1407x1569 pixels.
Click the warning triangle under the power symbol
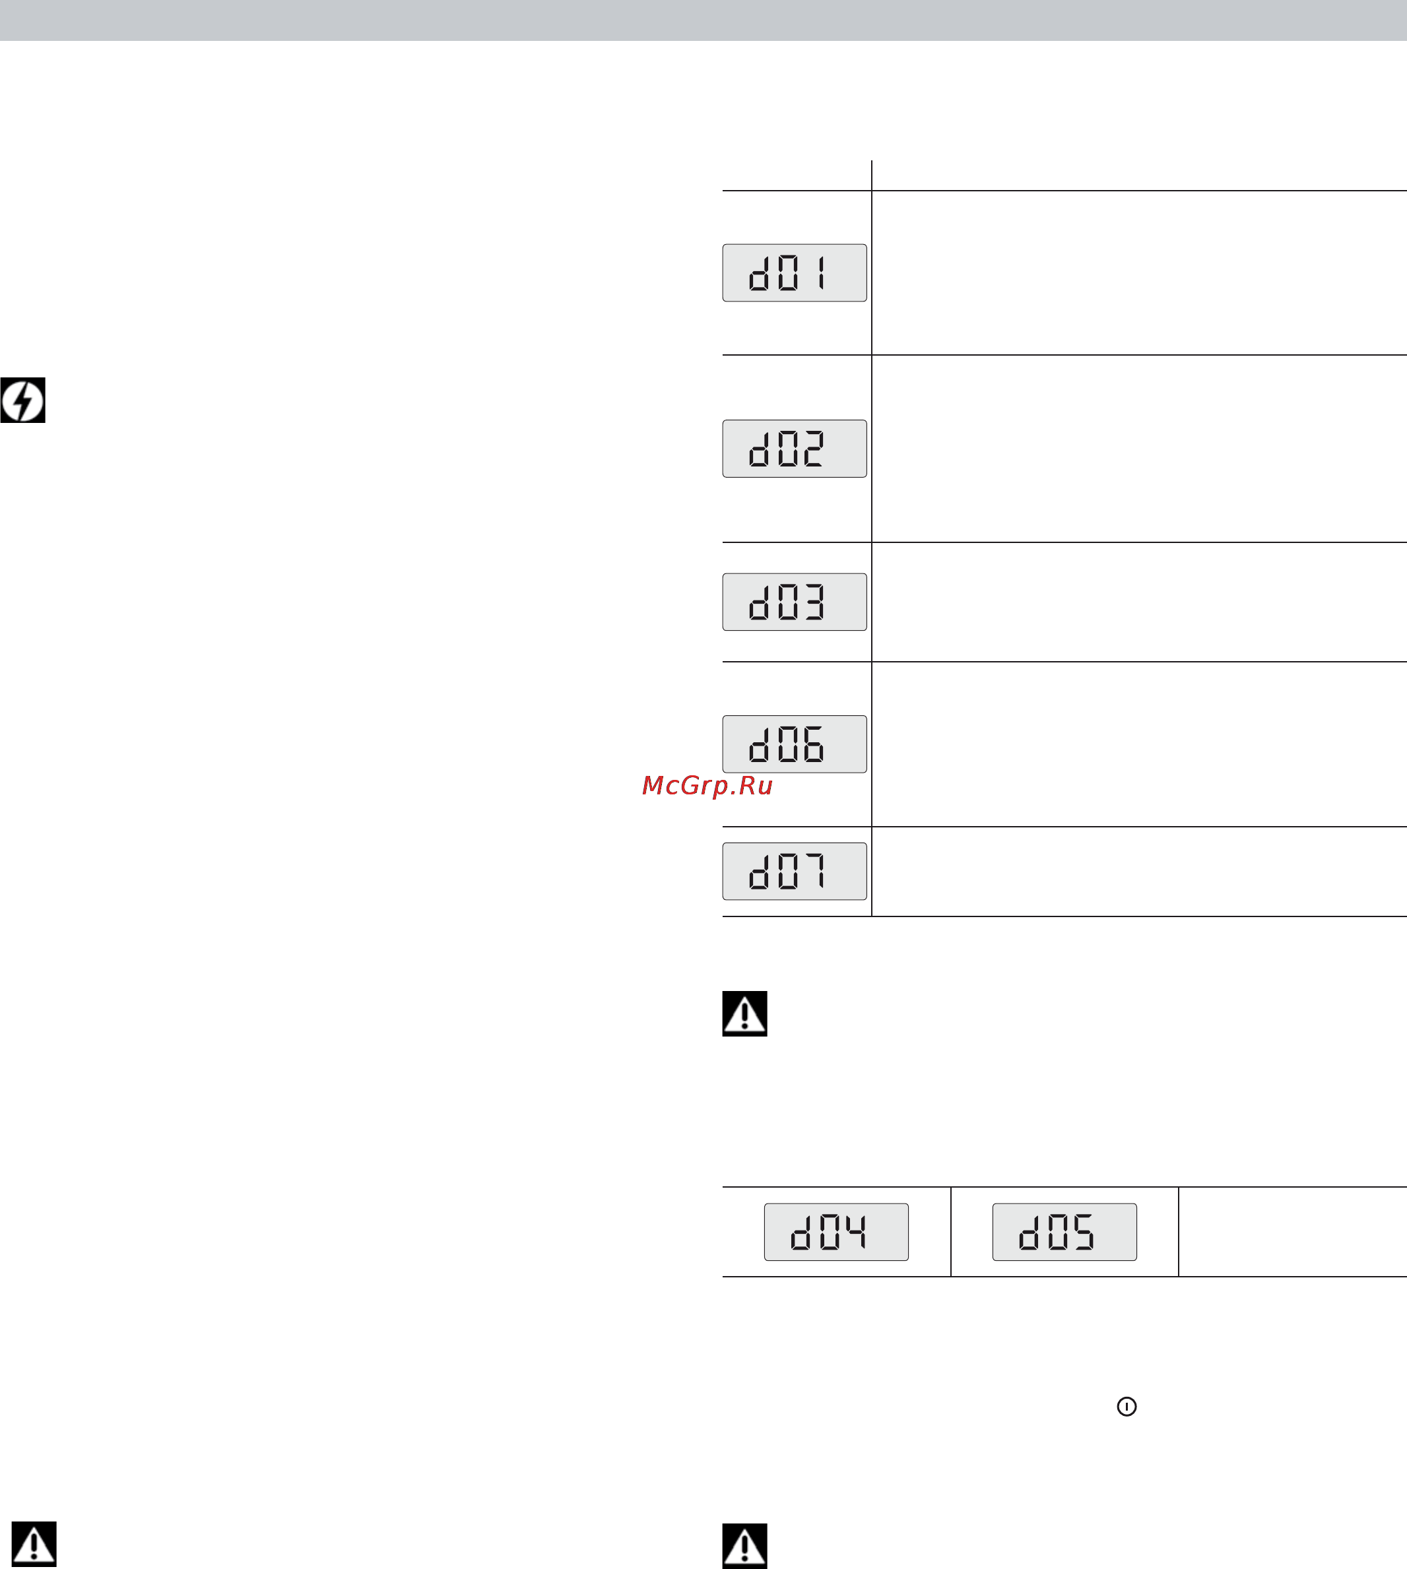[744, 1546]
